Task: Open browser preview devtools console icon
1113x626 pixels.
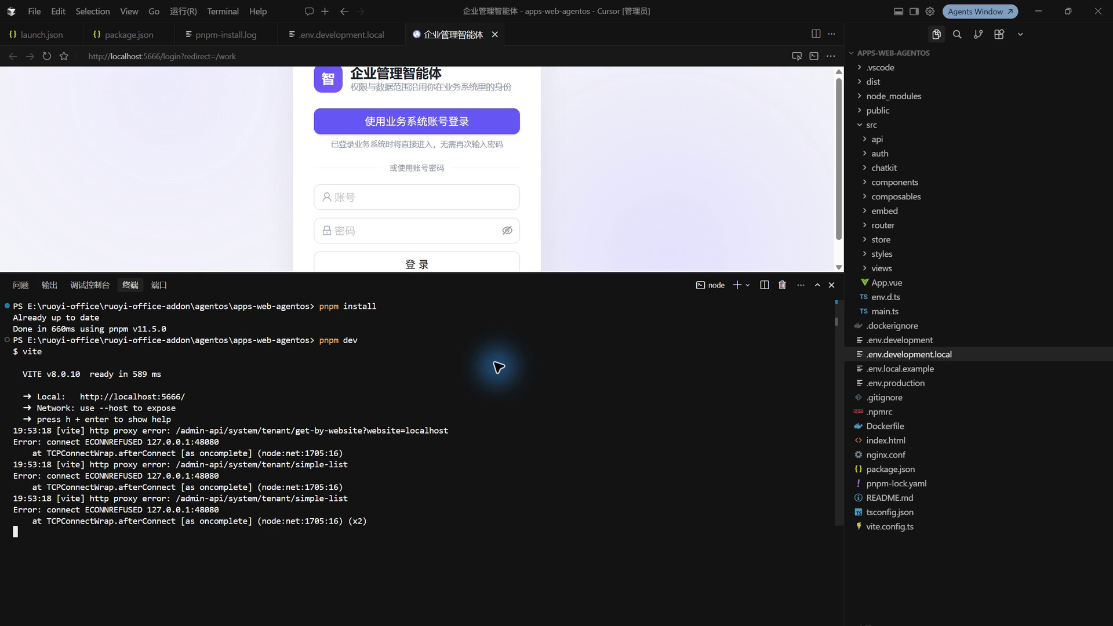Action: (x=814, y=56)
